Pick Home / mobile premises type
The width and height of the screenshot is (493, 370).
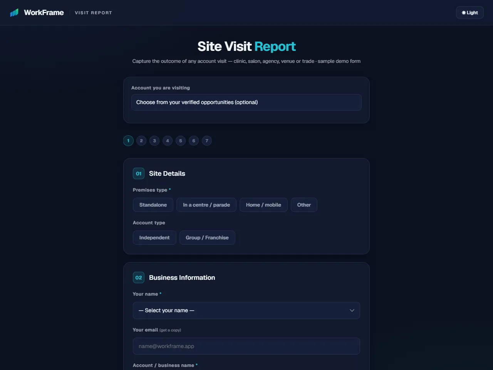(x=263, y=205)
